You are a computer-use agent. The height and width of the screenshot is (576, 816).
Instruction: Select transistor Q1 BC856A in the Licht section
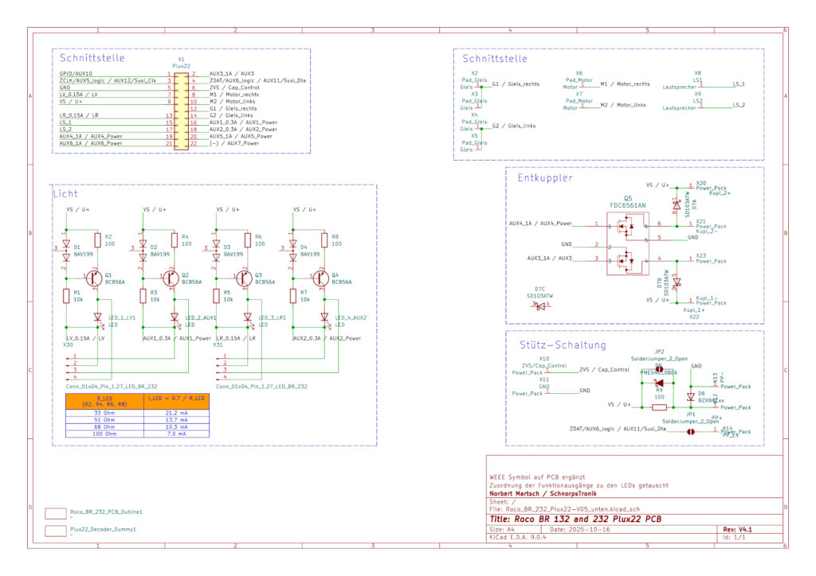click(x=92, y=278)
